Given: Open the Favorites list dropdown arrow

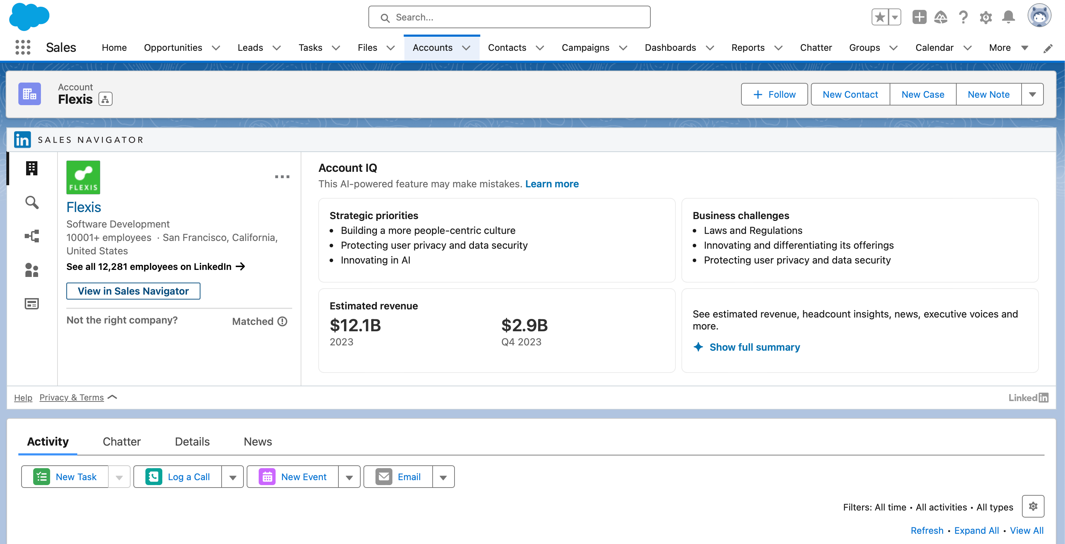Looking at the screenshot, I should 895,17.
